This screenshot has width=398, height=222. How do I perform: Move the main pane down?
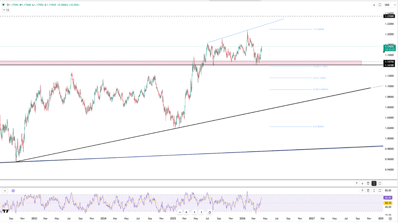tap(362, 183)
